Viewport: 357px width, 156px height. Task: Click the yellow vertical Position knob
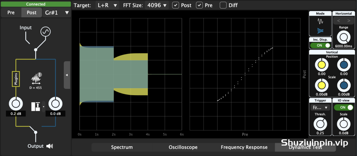pyautogui.click(x=321, y=65)
